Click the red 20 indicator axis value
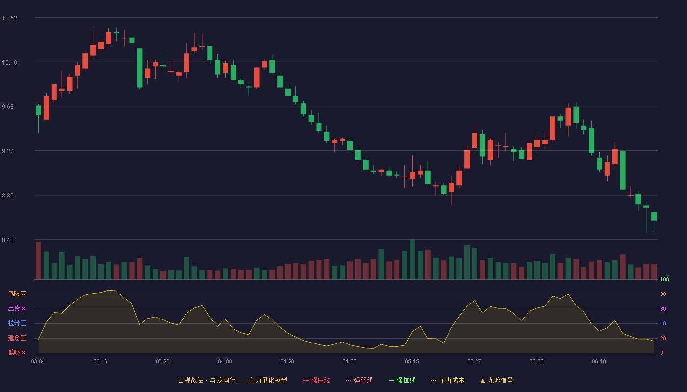The height and width of the screenshot is (392, 687). [x=663, y=339]
